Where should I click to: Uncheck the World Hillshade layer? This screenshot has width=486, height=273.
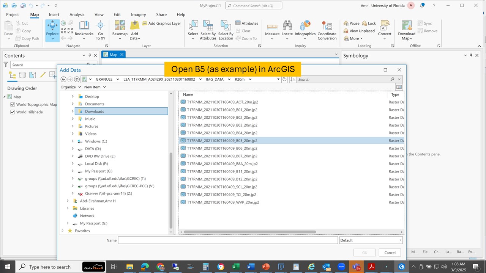click(13, 112)
